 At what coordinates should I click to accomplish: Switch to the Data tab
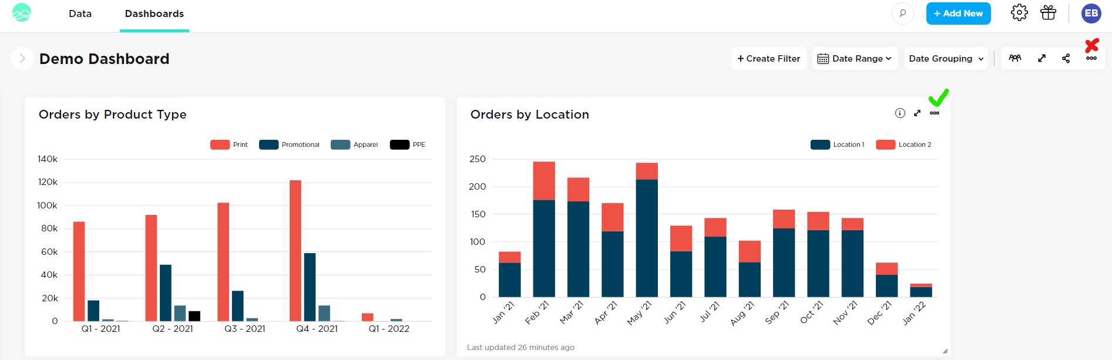click(80, 14)
